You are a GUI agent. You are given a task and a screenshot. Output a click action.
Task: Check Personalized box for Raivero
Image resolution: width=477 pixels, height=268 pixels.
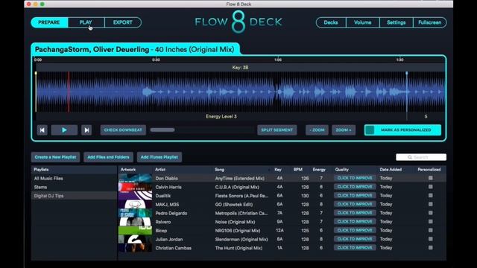431,222
